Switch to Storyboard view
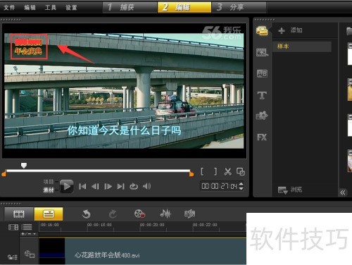The width and height of the screenshot is (352, 265). (19, 214)
